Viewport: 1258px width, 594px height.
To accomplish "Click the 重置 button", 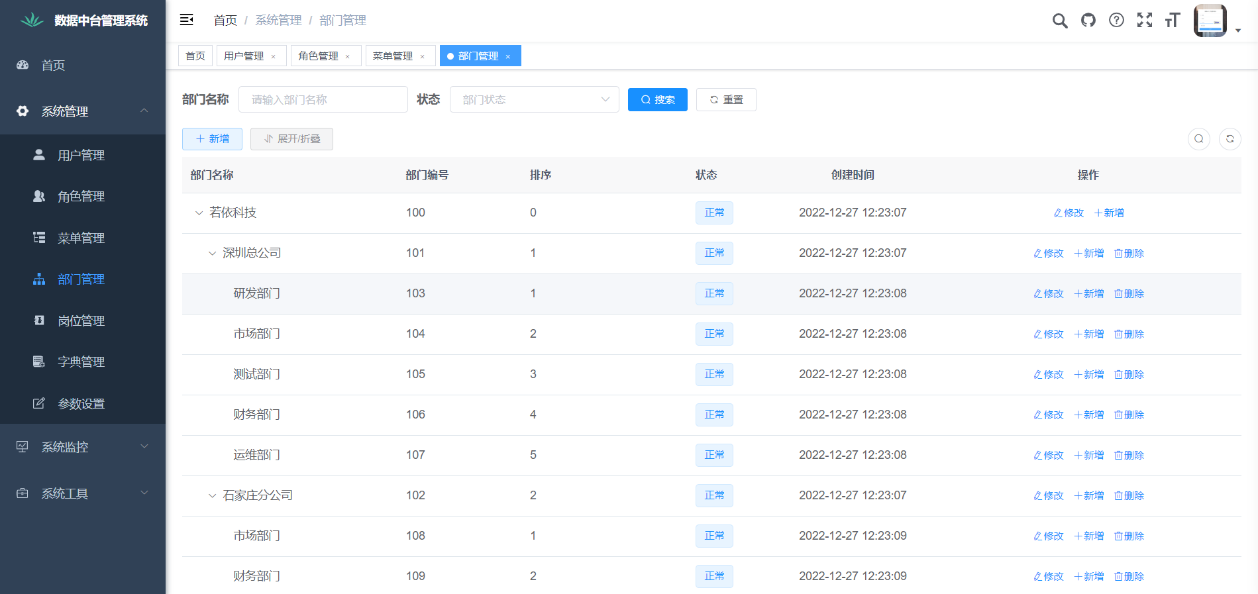I will [726, 99].
